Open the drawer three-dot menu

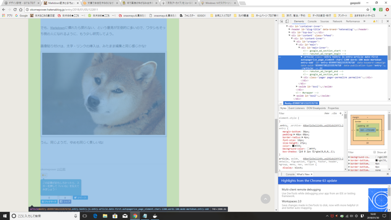(x=281, y=174)
